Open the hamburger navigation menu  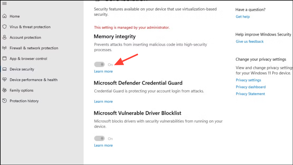4,3
